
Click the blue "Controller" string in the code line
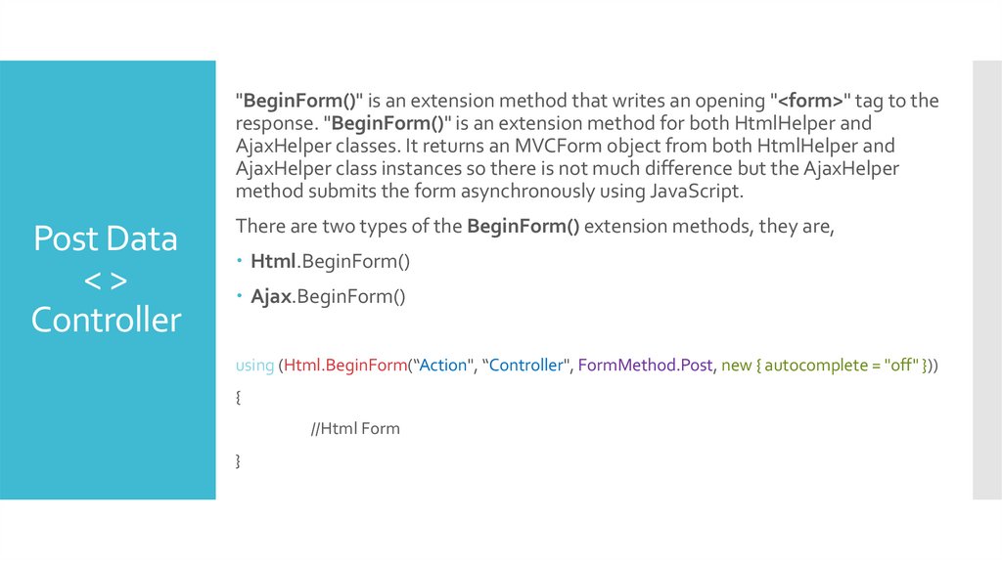point(527,366)
